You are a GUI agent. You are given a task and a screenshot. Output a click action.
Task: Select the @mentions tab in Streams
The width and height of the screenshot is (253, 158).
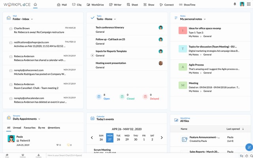(x=54, y=128)
